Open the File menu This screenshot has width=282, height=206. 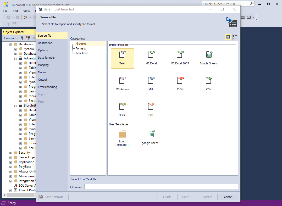[x=5, y=11]
